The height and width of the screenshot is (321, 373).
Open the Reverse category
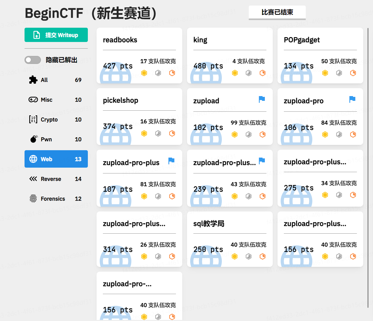(56, 179)
